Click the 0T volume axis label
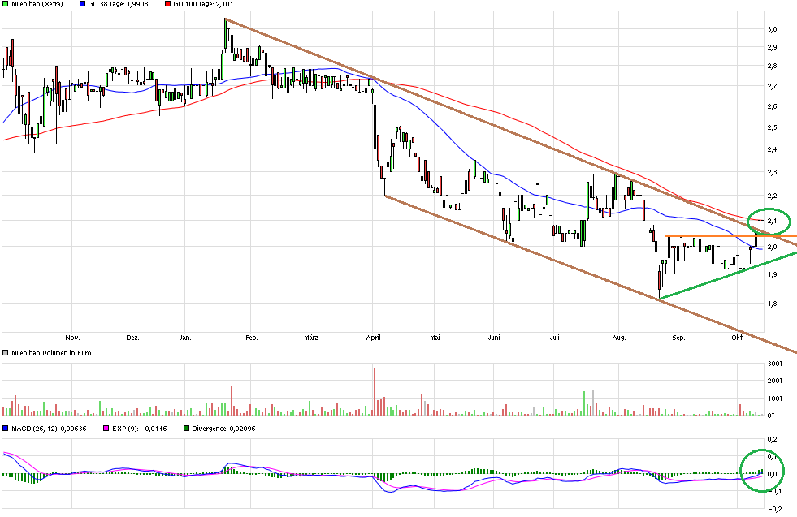Viewport: 797px width, 517px height. point(771,416)
